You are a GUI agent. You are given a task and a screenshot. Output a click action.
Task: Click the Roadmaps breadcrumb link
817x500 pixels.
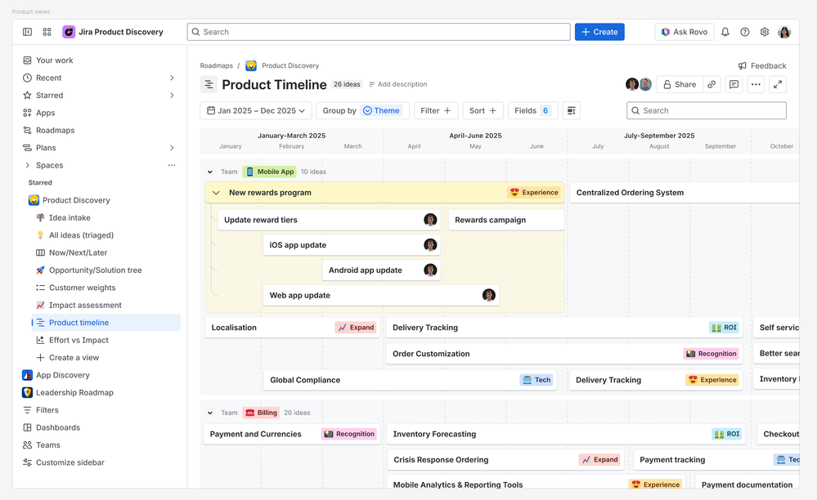216,65
